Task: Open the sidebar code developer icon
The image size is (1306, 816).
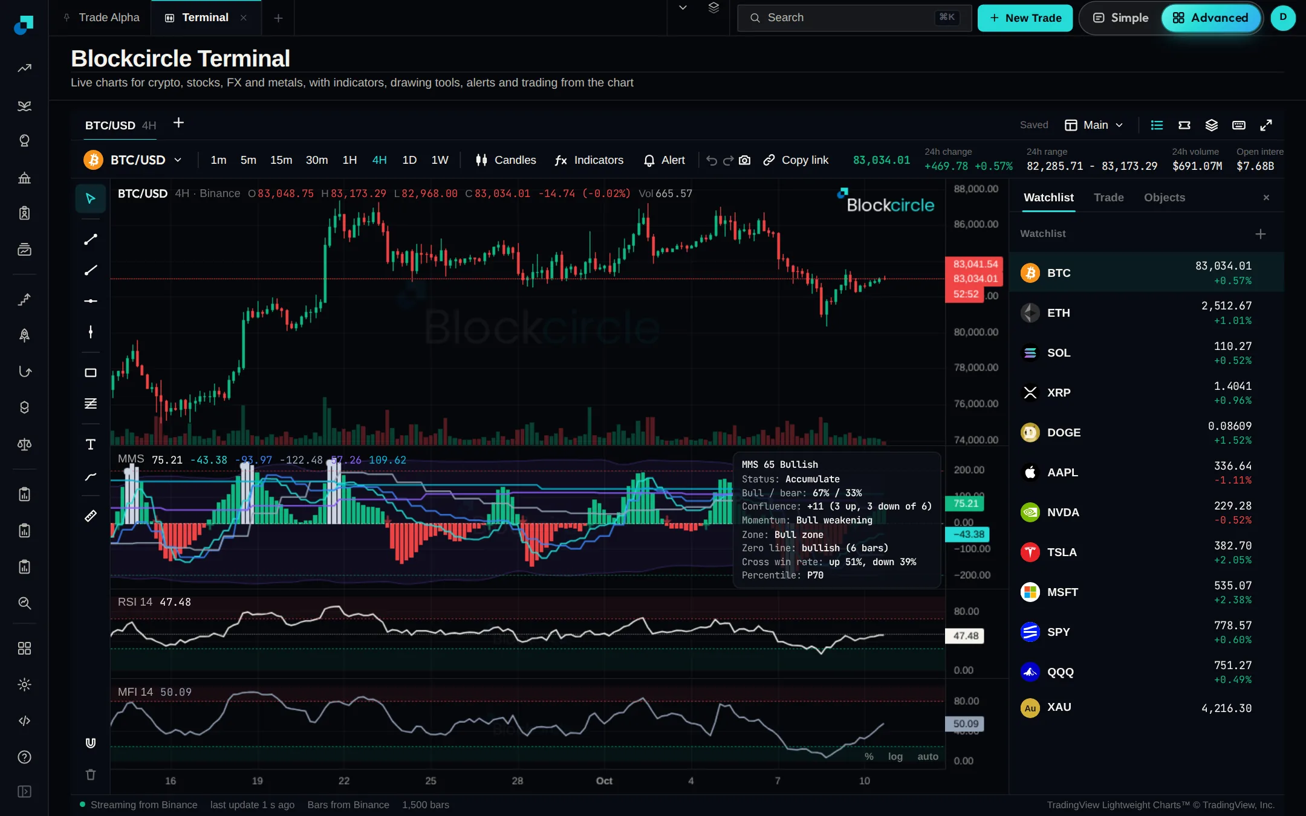Action: pyautogui.click(x=24, y=721)
